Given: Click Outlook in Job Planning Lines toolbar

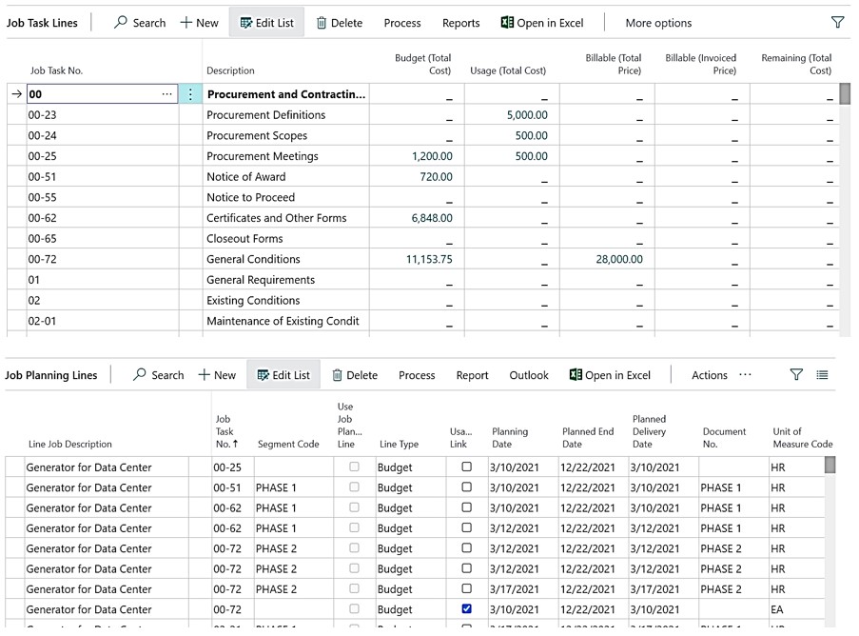Looking at the screenshot, I should 529,375.
